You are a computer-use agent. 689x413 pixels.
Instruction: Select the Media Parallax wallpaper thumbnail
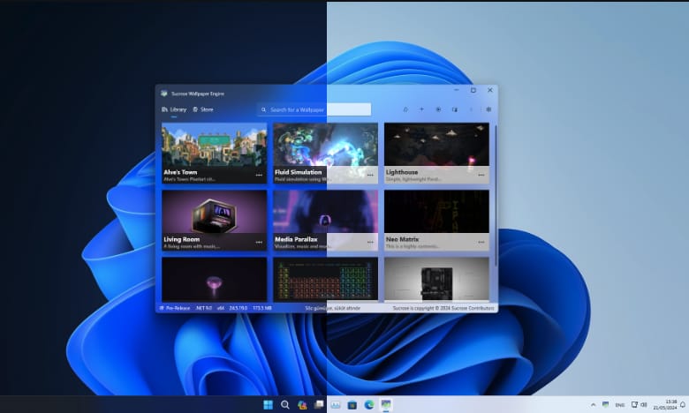click(x=325, y=212)
